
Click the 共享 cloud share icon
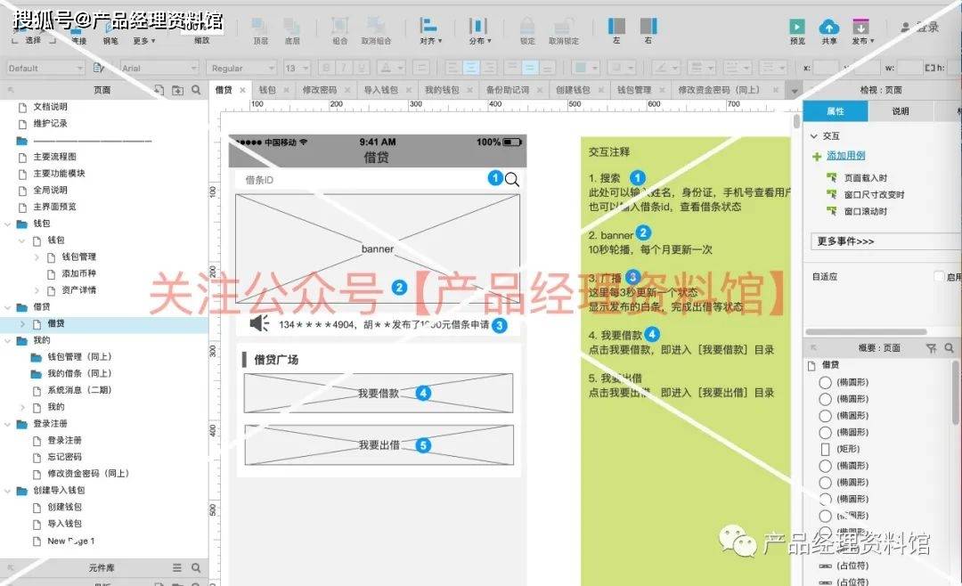(829, 27)
